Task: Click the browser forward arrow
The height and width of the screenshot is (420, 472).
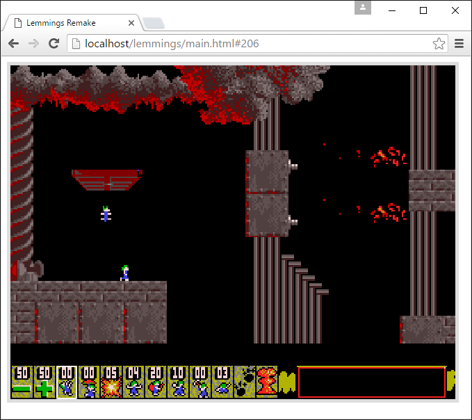Action: (x=33, y=44)
